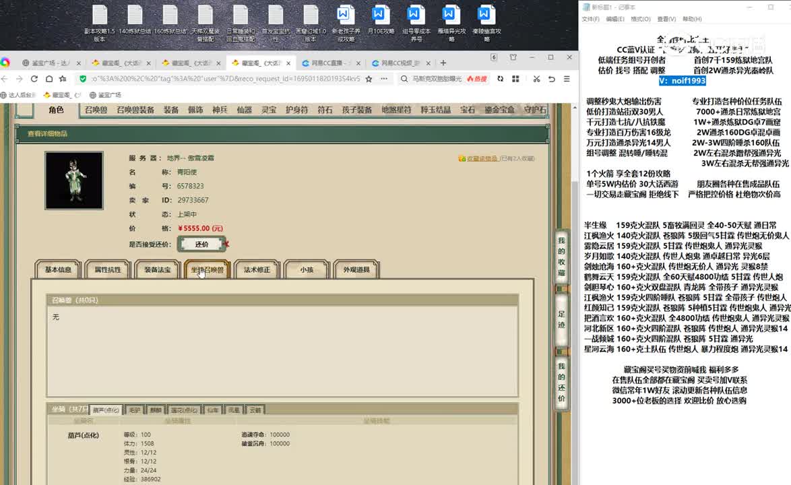Click 收藏该物品 favorite link
Image resolution: width=791 pixels, height=485 pixels.
[482, 158]
